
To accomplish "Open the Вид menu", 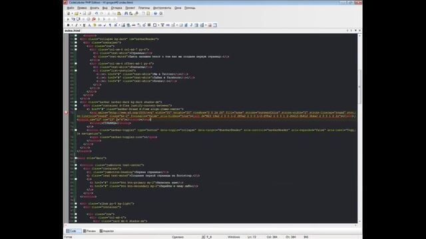I will tap(105, 8).
